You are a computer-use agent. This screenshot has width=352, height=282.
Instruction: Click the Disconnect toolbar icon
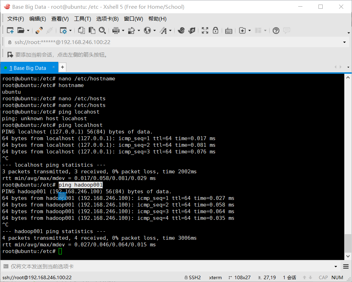point(49,30)
